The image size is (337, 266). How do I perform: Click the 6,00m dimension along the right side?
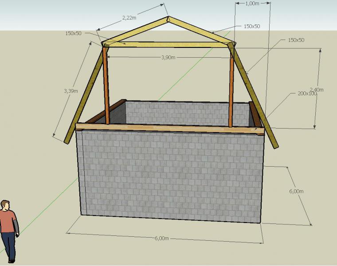coord(296,191)
